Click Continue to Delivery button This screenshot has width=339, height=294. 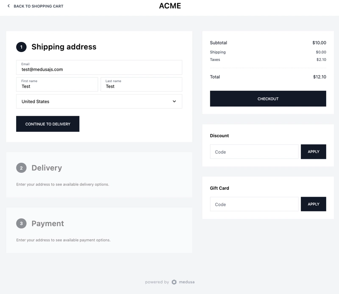pyautogui.click(x=47, y=124)
